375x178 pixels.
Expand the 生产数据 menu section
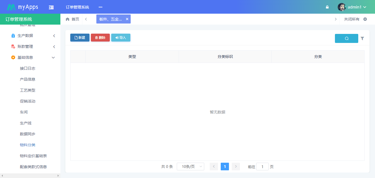point(30,36)
